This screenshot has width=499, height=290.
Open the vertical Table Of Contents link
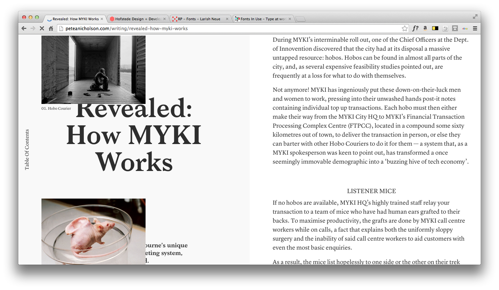pyautogui.click(x=27, y=149)
